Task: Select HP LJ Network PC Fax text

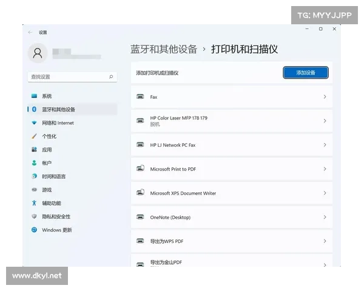Action: coord(173,145)
